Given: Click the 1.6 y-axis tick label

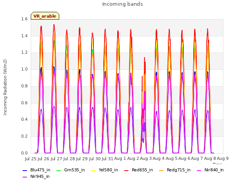Looking at the screenshot, I should click(24, 19).
